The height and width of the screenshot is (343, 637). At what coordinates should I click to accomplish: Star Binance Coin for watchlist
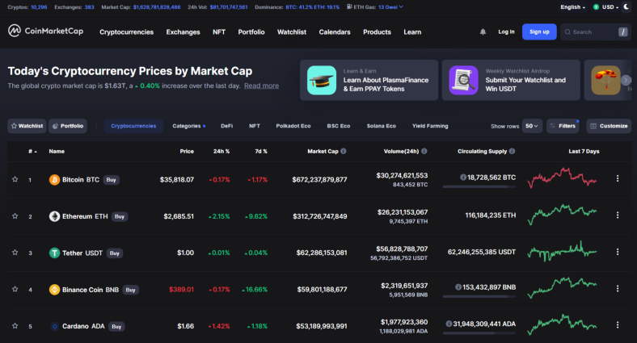tap(15, 289)
